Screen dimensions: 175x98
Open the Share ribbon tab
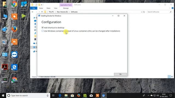(48, 8)
